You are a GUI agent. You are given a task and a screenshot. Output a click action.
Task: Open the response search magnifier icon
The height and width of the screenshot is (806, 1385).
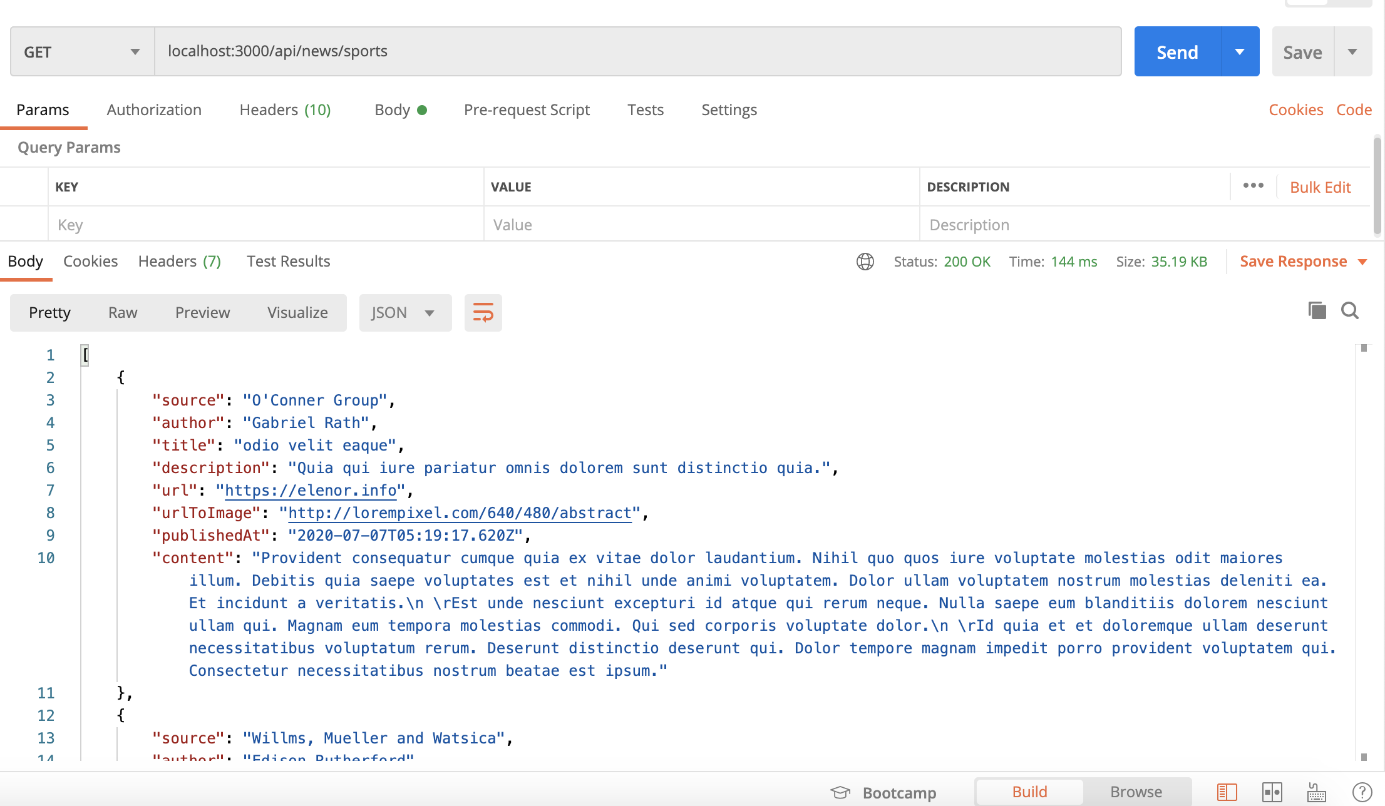point(1350,310)
